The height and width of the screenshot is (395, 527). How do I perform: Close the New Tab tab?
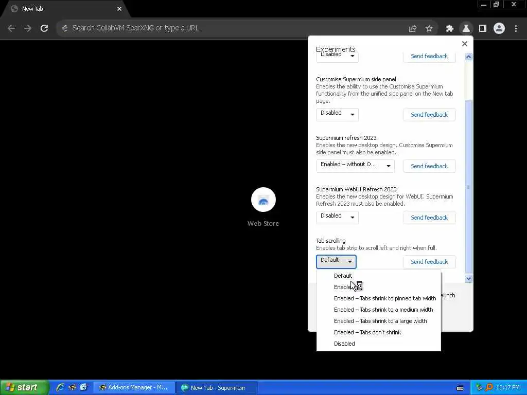[119, 9]
